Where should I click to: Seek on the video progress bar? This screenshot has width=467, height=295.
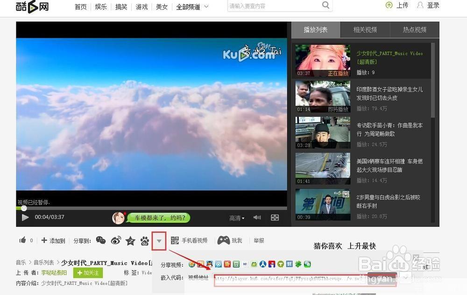click(x=152, y=208)
